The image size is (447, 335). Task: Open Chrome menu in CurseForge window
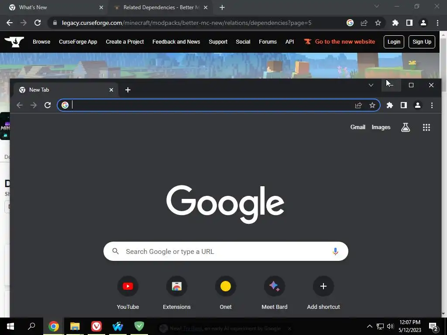tap(437, 23)
